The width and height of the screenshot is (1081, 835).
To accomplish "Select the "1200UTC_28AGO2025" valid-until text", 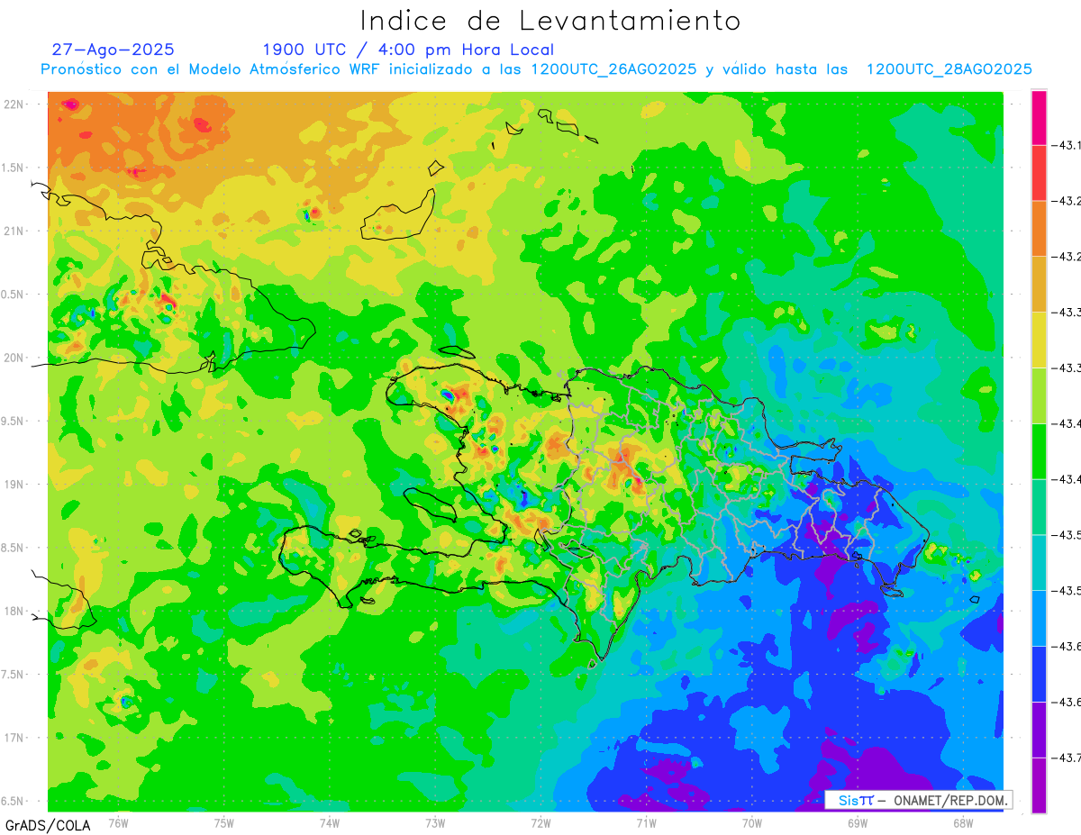I will (949, 69).
